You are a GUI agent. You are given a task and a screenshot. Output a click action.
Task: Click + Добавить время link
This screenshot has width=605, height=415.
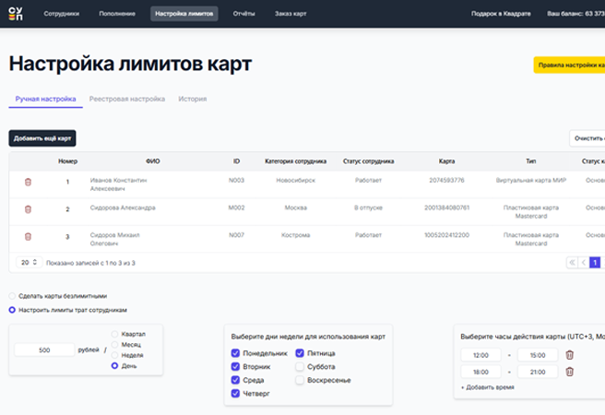(487, 387)
